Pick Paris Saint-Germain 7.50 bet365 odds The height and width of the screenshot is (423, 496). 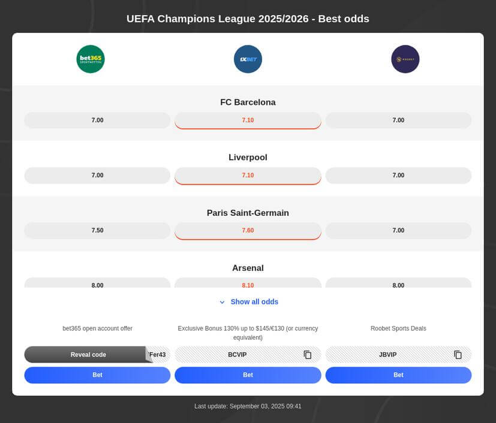pyautogui.click(x=97, y=231)
